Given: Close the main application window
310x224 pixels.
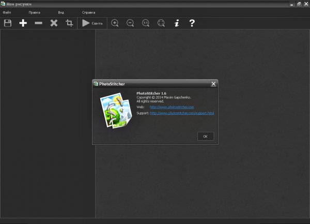Looking at the screenshot, I should click(306, 4).
